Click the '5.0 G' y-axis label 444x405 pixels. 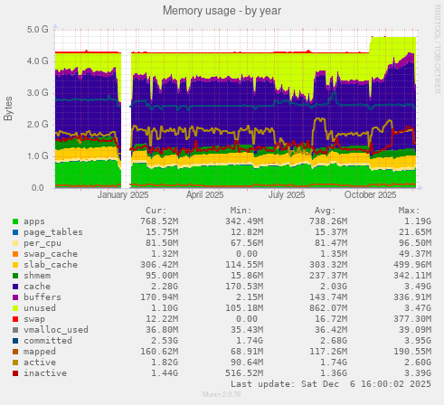(37, 30)
